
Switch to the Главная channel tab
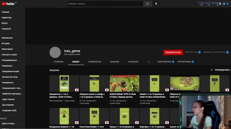58,62
